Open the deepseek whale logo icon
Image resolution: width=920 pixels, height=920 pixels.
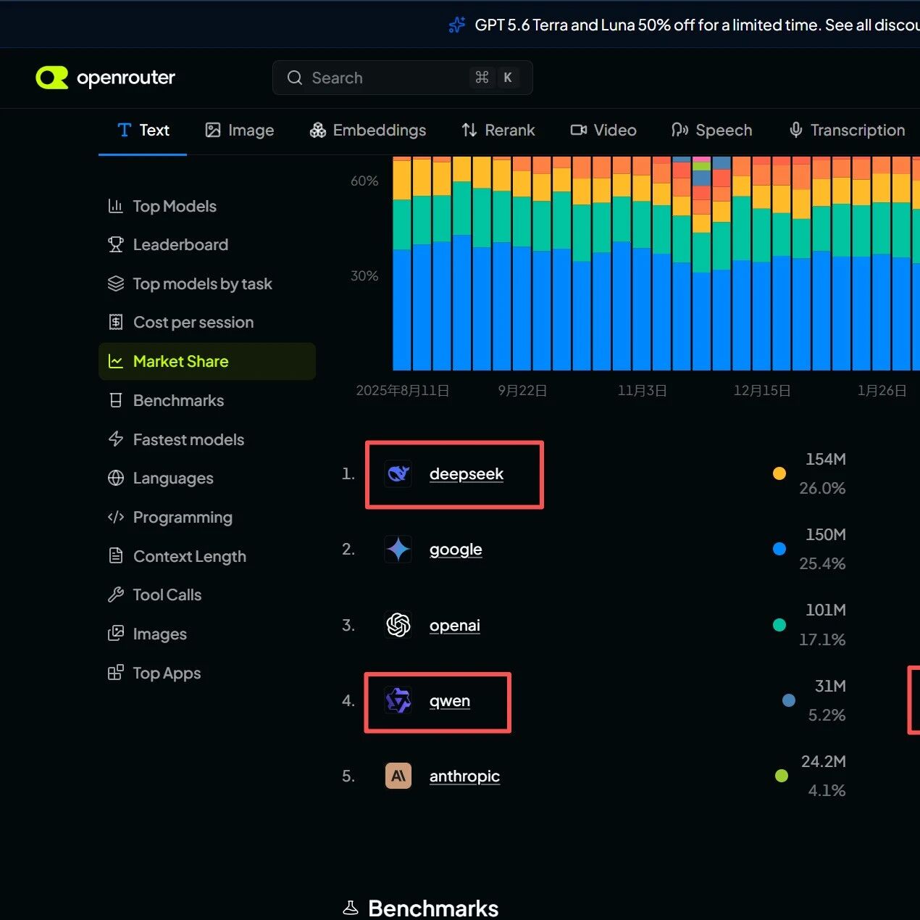coord(398,474)
